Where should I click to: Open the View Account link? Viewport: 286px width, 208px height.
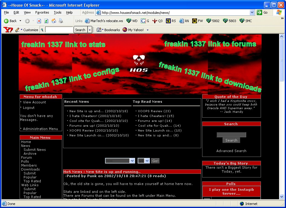coord(34,102)
